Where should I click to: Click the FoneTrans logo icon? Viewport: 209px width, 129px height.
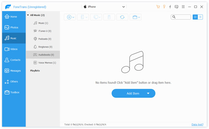pos(8,7)
